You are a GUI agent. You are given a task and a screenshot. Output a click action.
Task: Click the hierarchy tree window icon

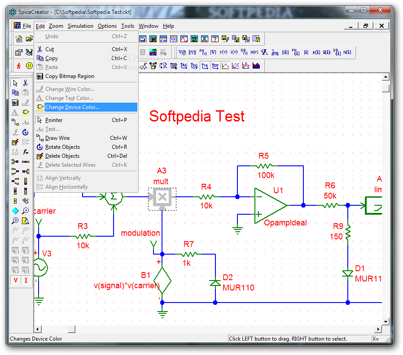[x=205, y=39]
